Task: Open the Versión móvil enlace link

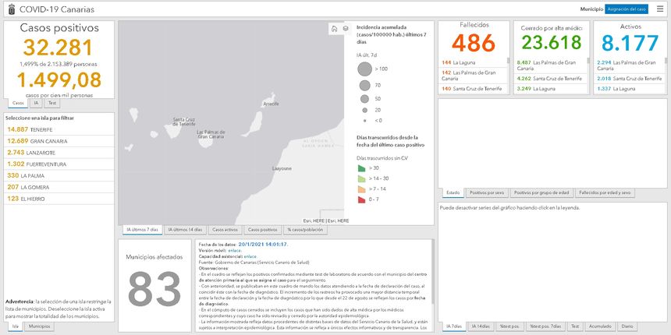Action: coord(234,250)
